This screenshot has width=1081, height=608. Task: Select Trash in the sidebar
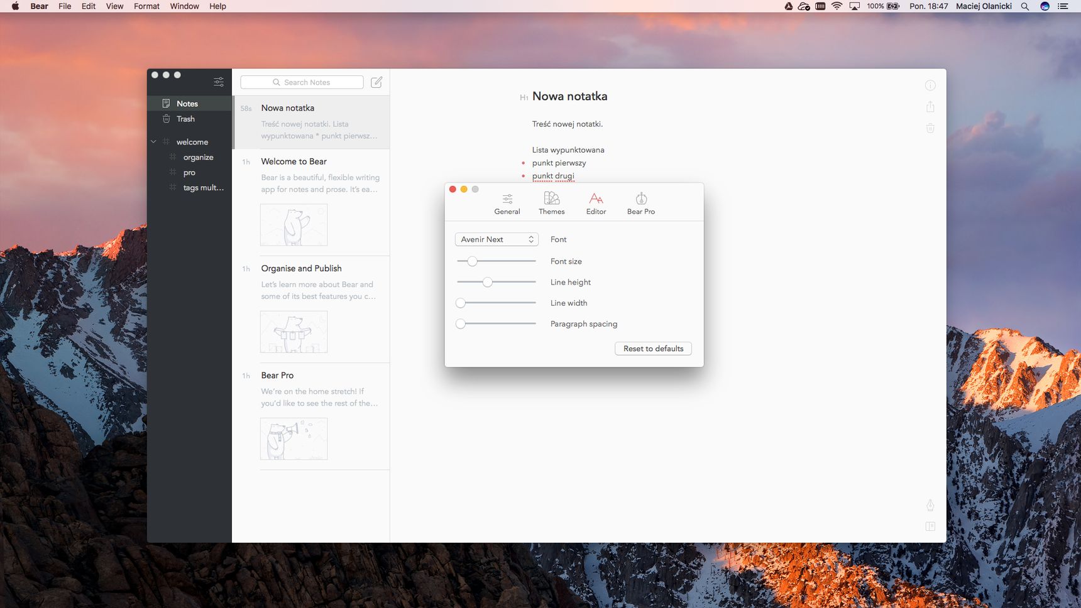(x=189, y=119)
